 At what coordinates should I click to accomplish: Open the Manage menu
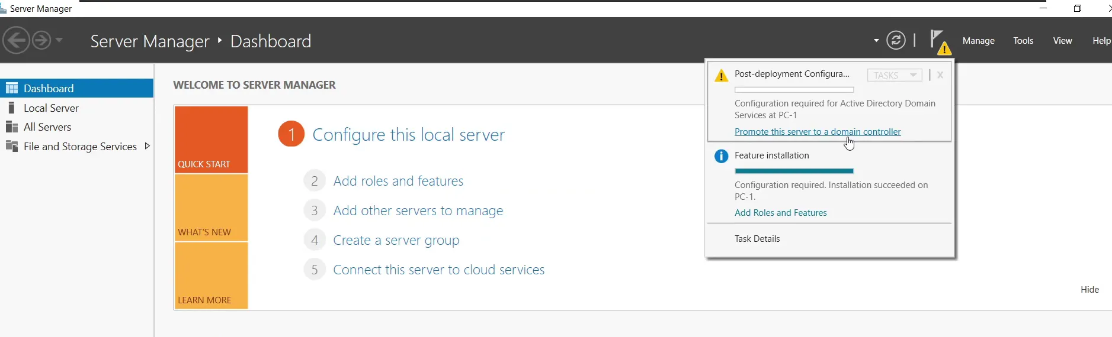978,41
